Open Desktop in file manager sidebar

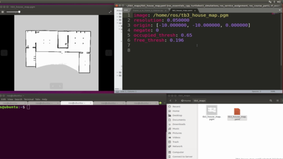pos(177,115)
